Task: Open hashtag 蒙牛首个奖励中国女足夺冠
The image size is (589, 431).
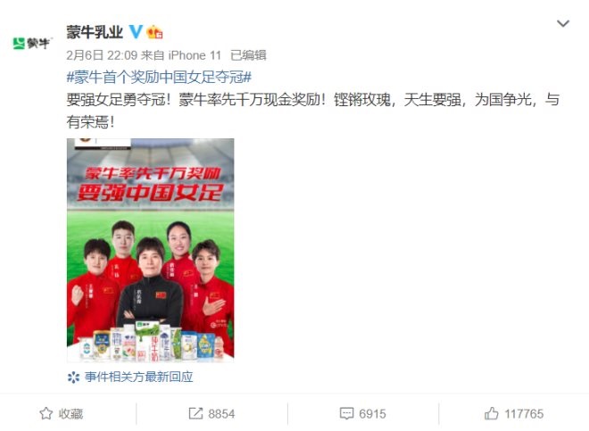Action: (x=159, y=78)
